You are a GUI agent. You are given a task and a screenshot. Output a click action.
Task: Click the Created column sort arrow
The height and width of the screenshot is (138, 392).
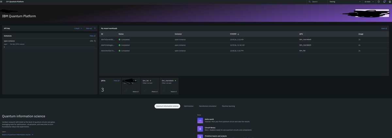238,34
